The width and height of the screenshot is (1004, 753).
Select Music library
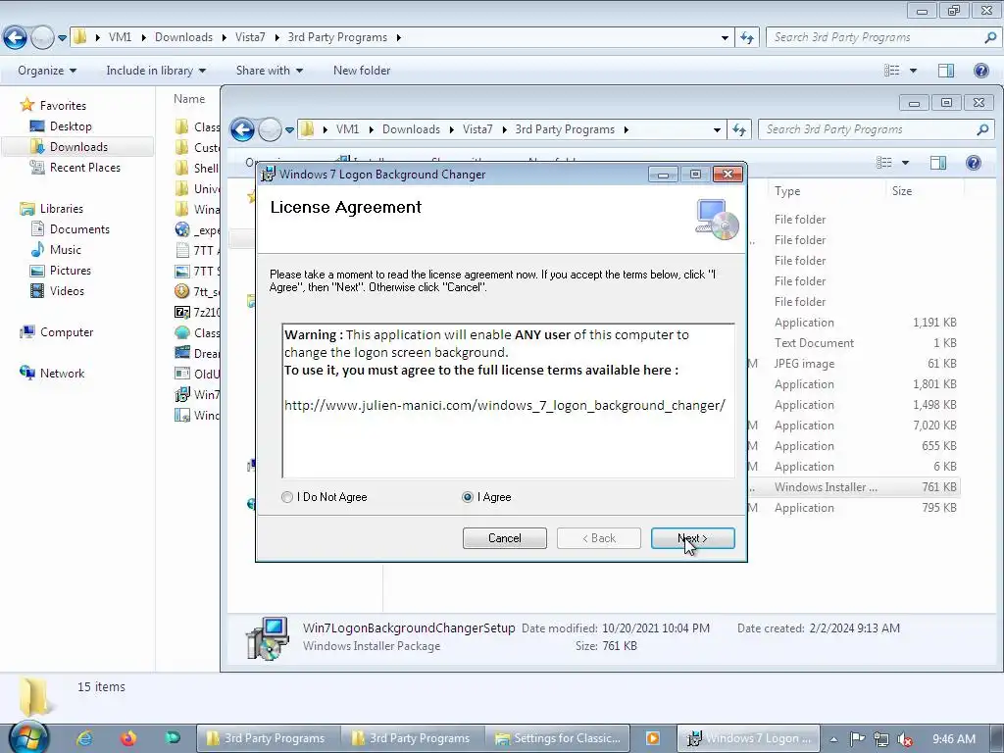click(x=66, y=250)
